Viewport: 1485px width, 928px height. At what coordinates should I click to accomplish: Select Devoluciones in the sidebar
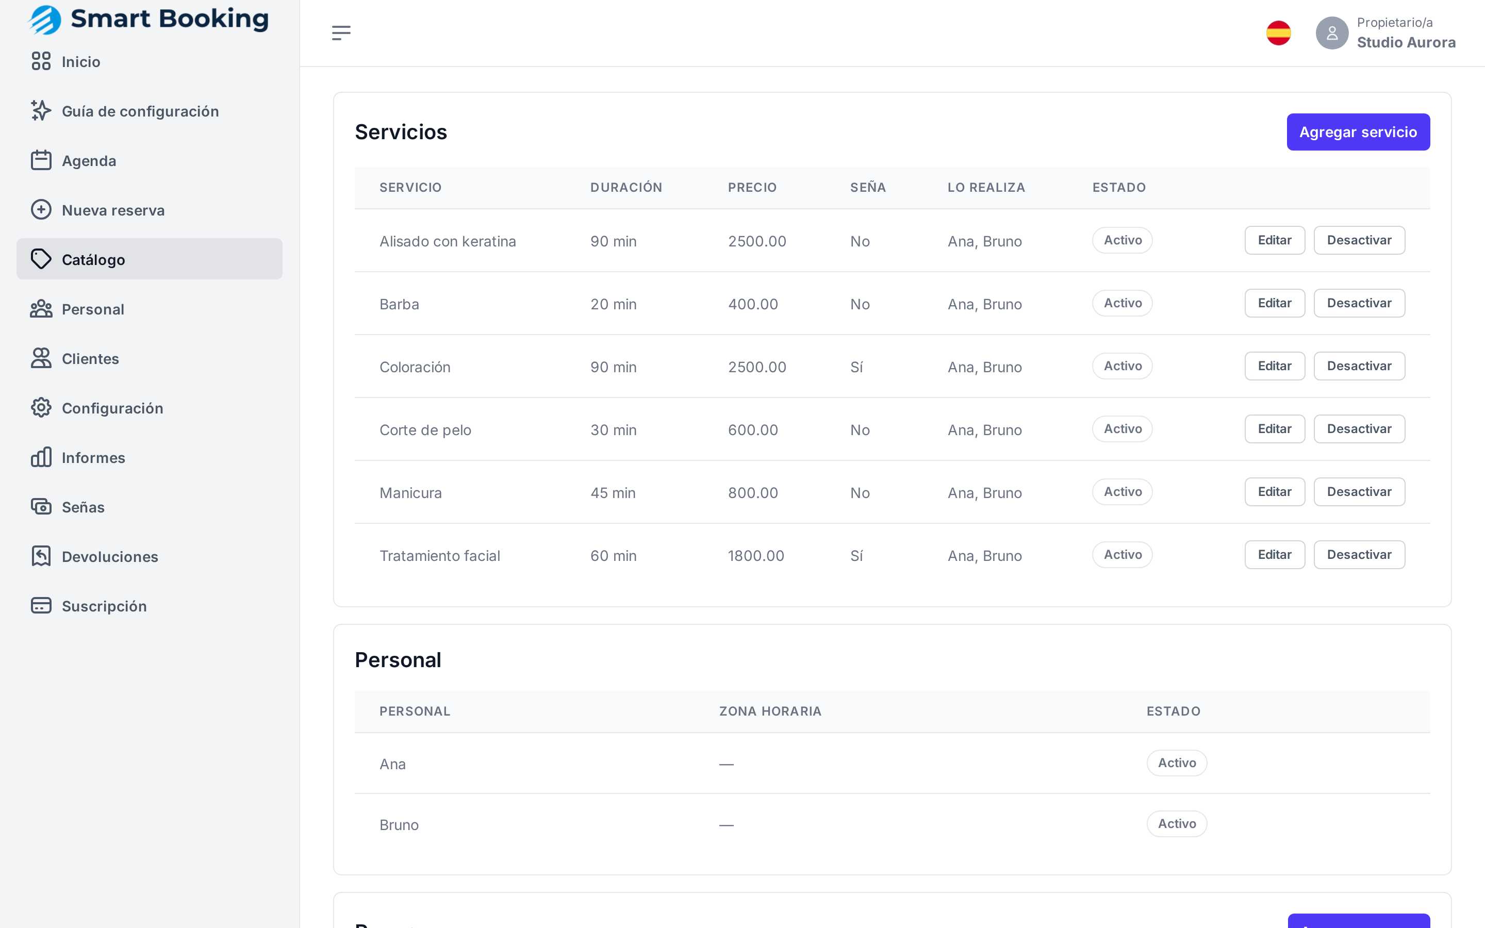pos(149,557)
